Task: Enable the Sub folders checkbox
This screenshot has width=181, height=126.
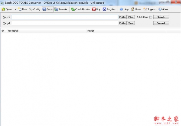Action: point(151,17)
